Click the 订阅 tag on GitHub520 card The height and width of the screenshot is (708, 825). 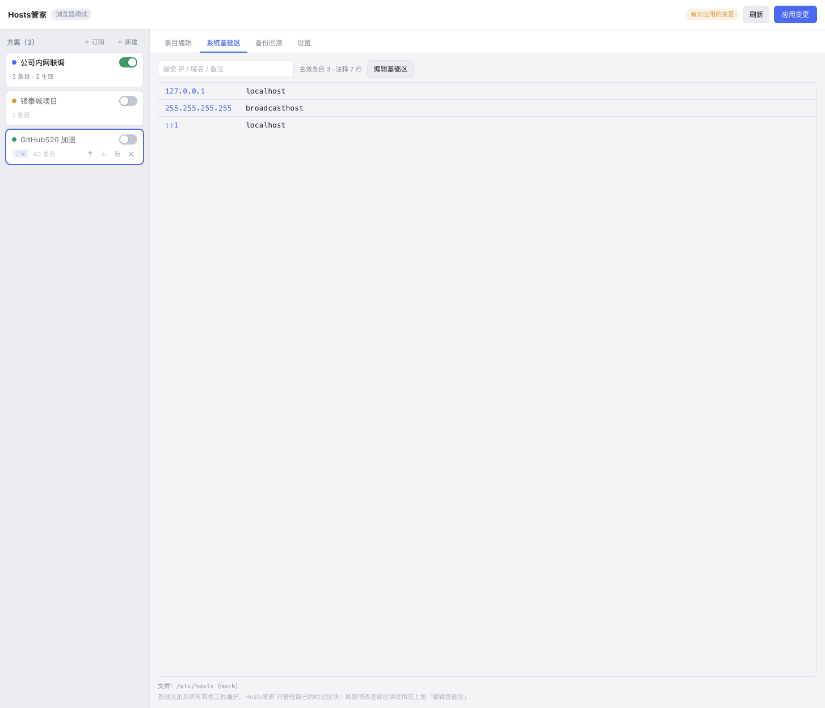point(20,154)
